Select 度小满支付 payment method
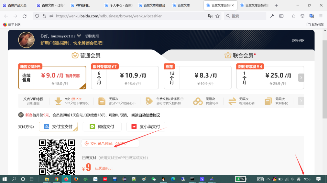Image resolution: width=327 pixels, height=183 pixels. pos(146,127)
